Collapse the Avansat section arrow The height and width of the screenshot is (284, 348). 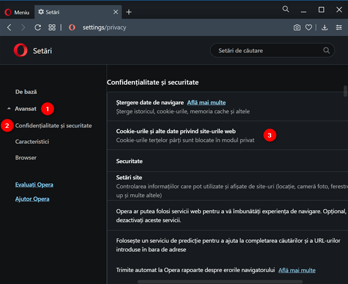click(x=9, y=108)
